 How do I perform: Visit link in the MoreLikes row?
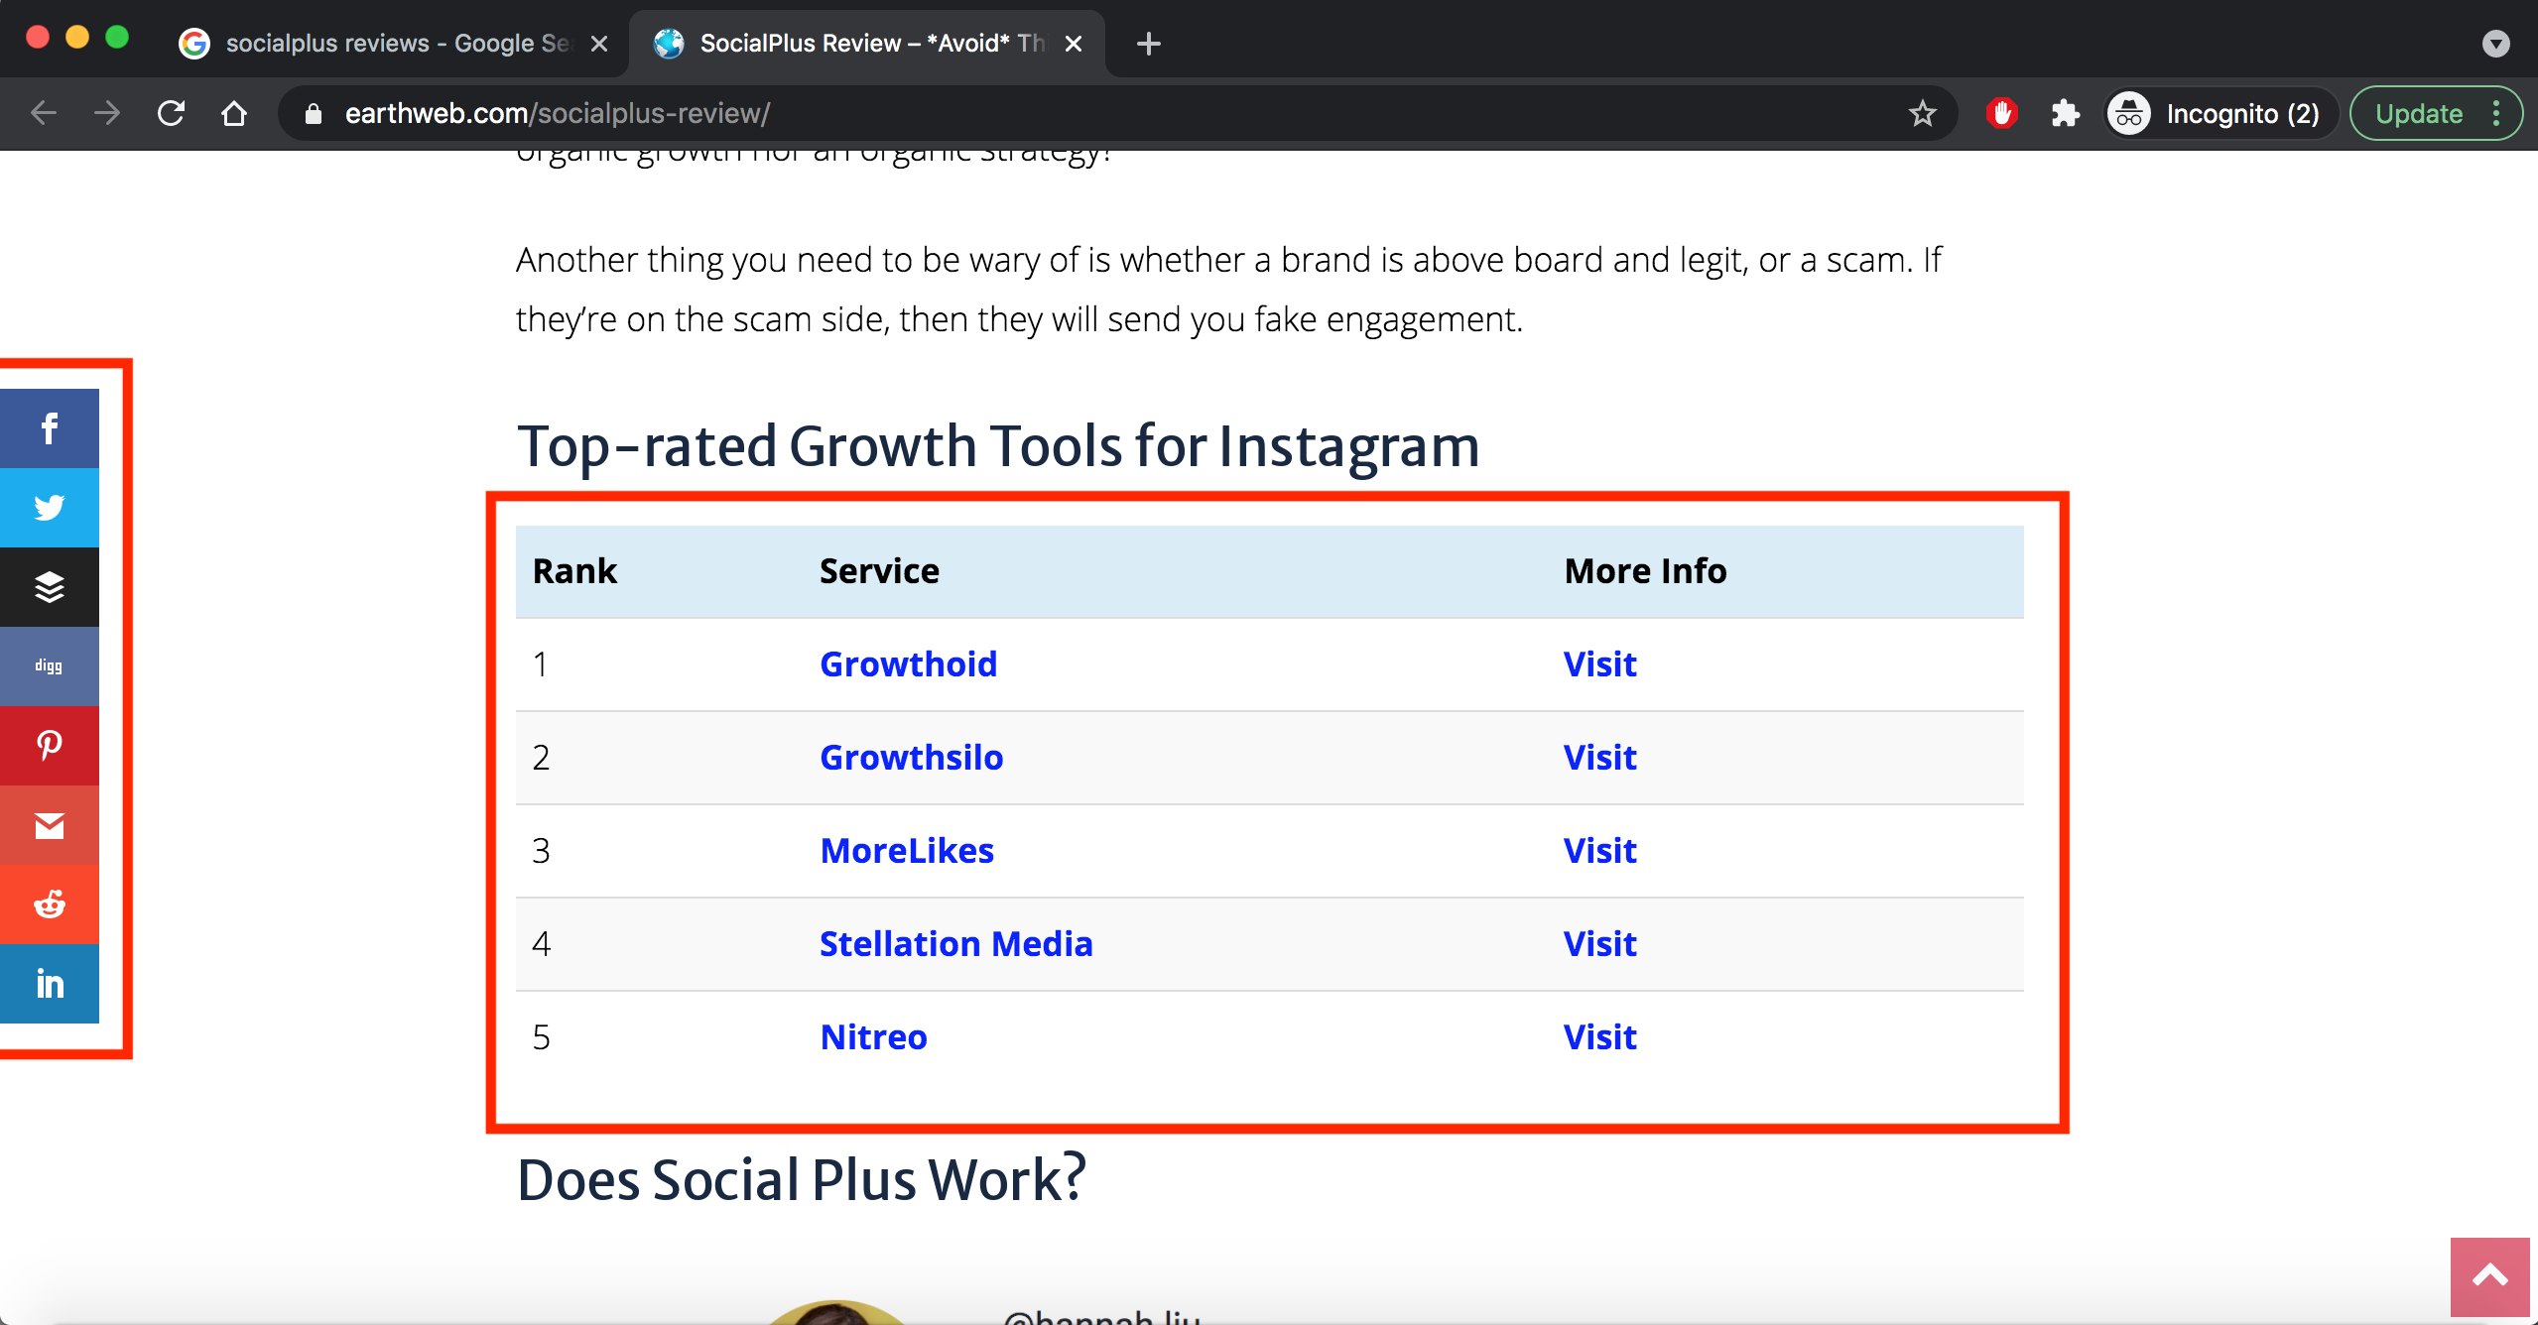[x=1599, y=851]
